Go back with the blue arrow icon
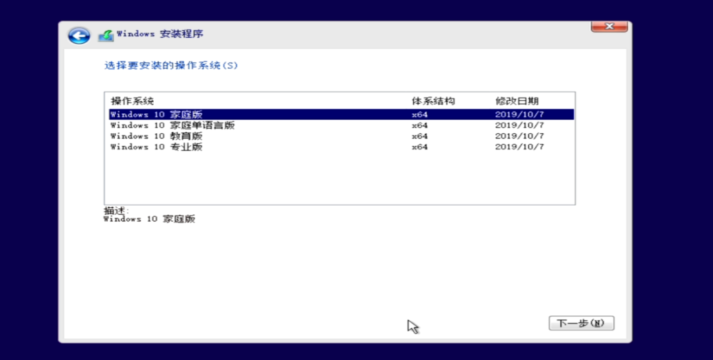The image size is (713, 360). pos(79,36)
